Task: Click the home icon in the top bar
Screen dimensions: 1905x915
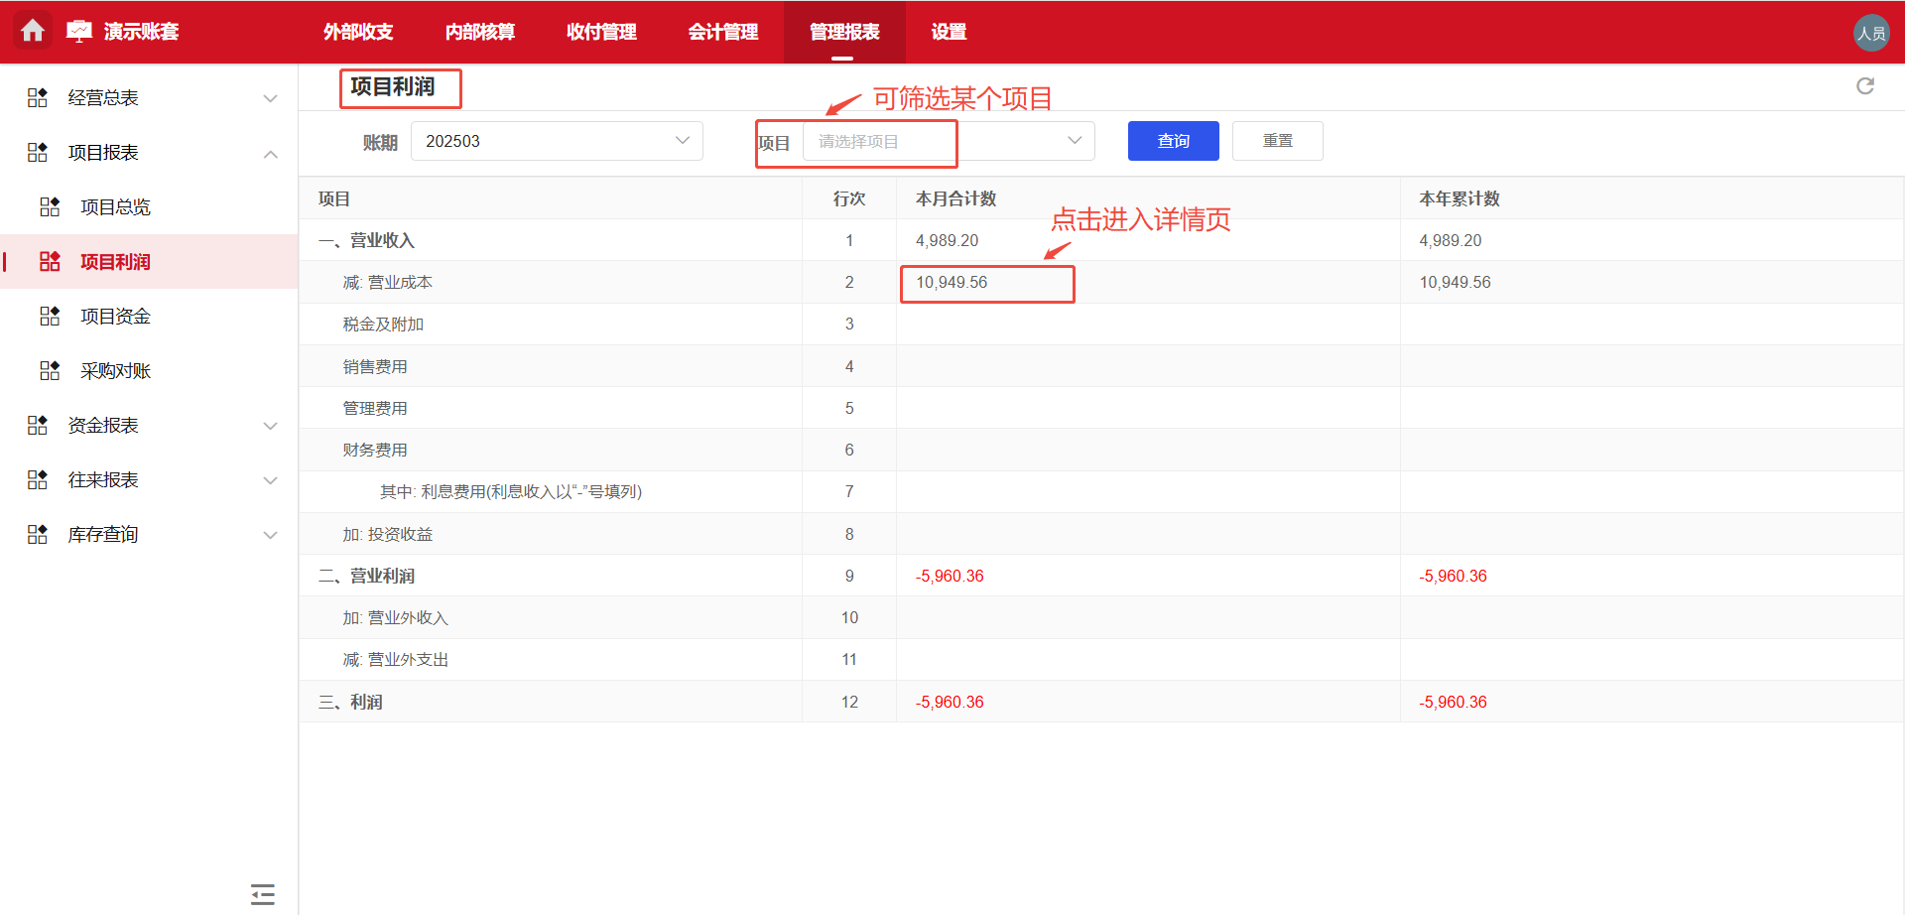Action: (x=33, y=31)
